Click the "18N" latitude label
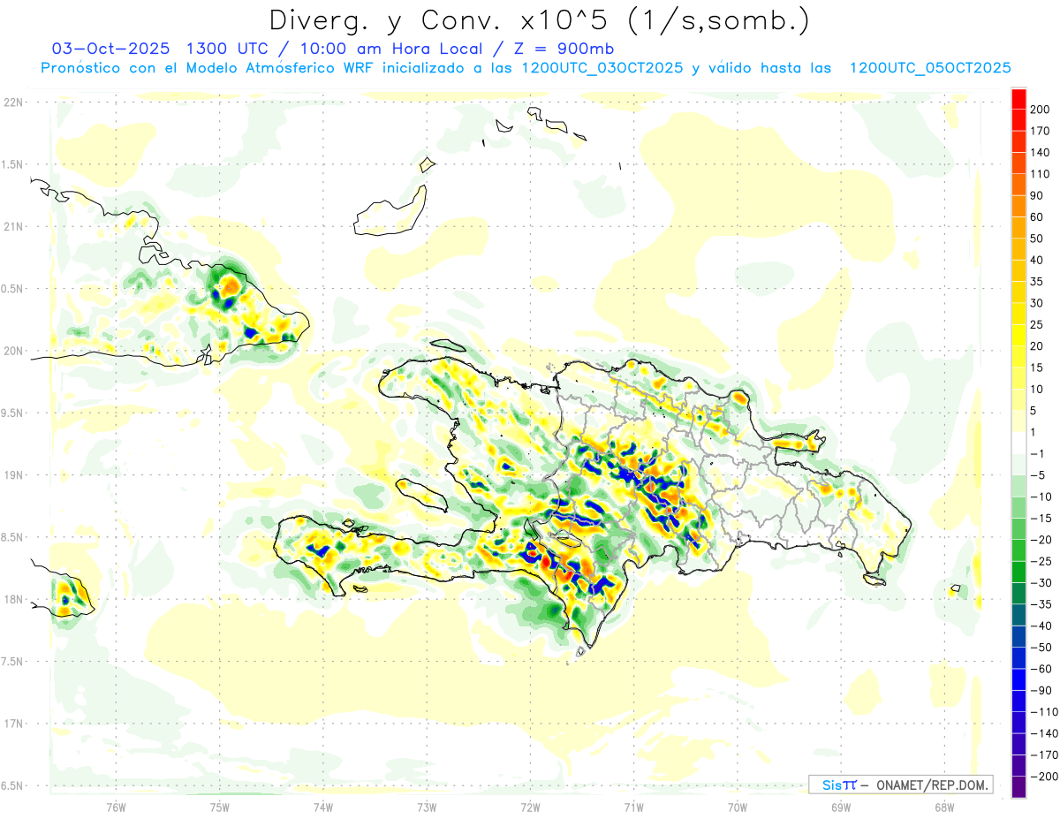The width and height of the screenshot is (1060, 819). pos(12,599)
